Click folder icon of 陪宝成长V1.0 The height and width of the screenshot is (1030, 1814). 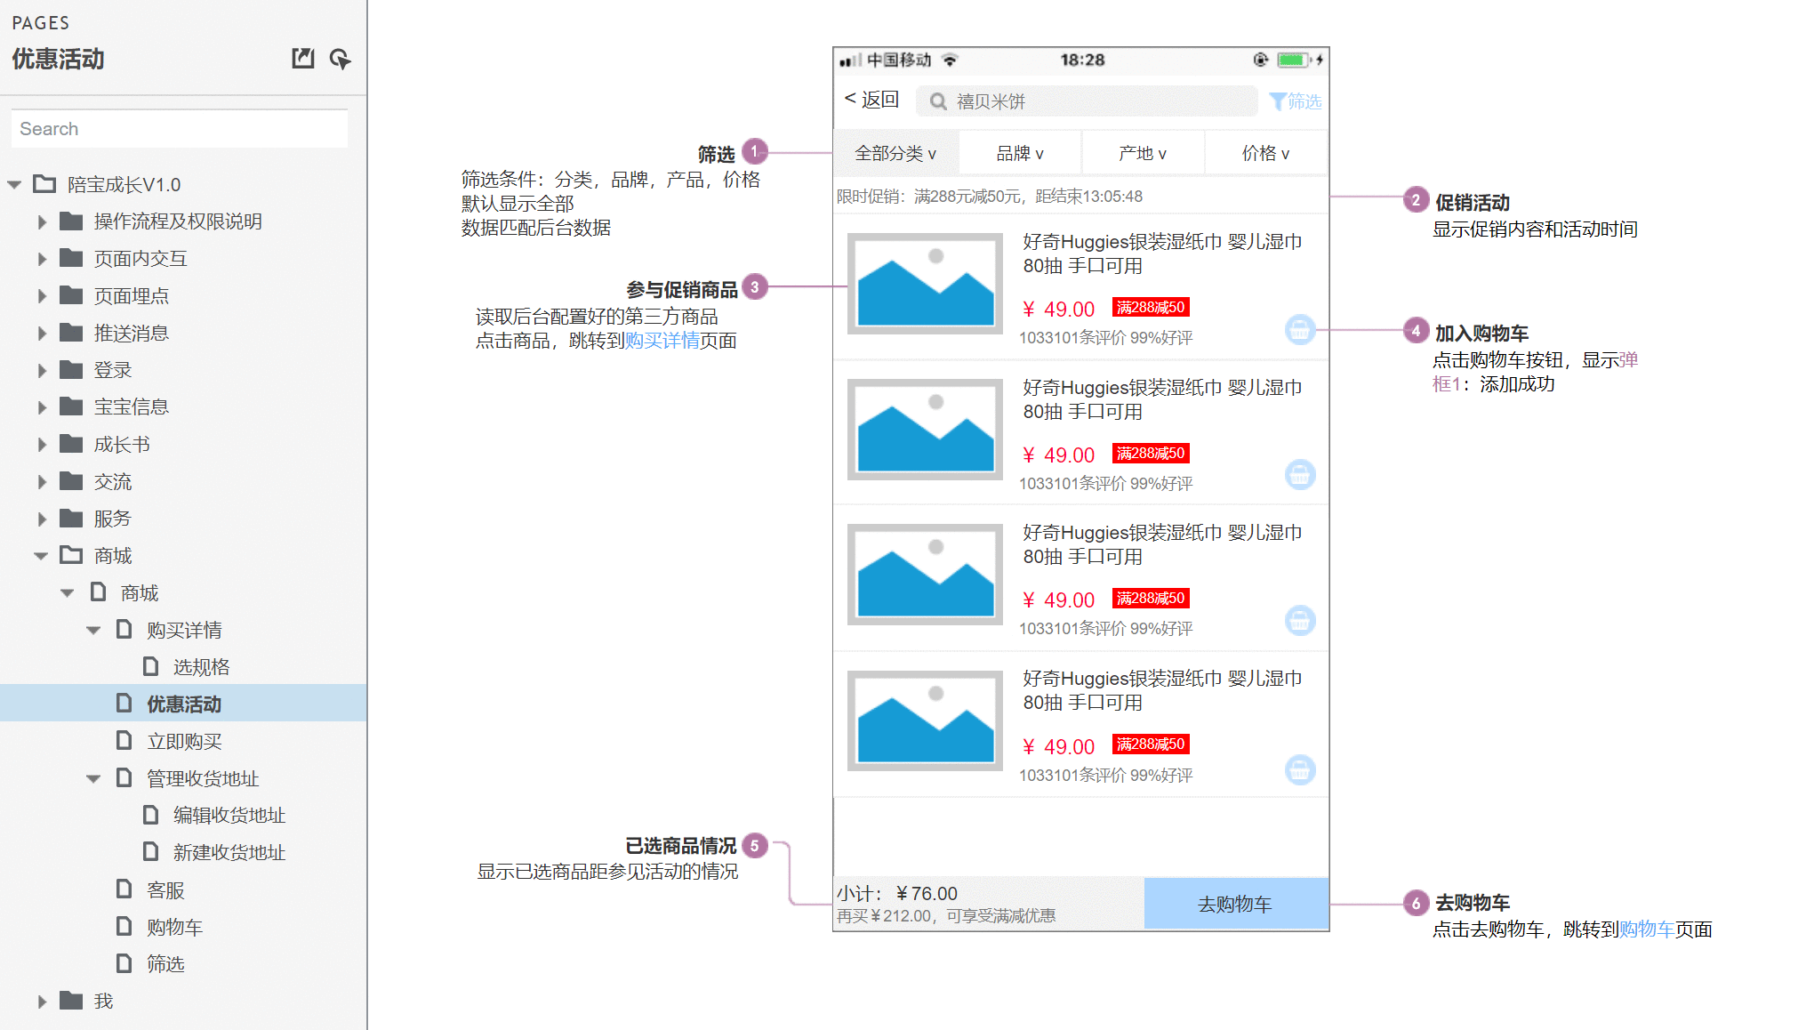(x=44, y=184)
